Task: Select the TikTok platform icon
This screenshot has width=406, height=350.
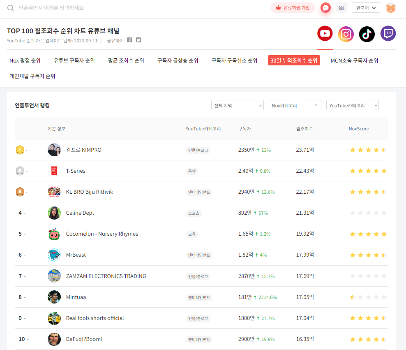Action: click(367, 34)
